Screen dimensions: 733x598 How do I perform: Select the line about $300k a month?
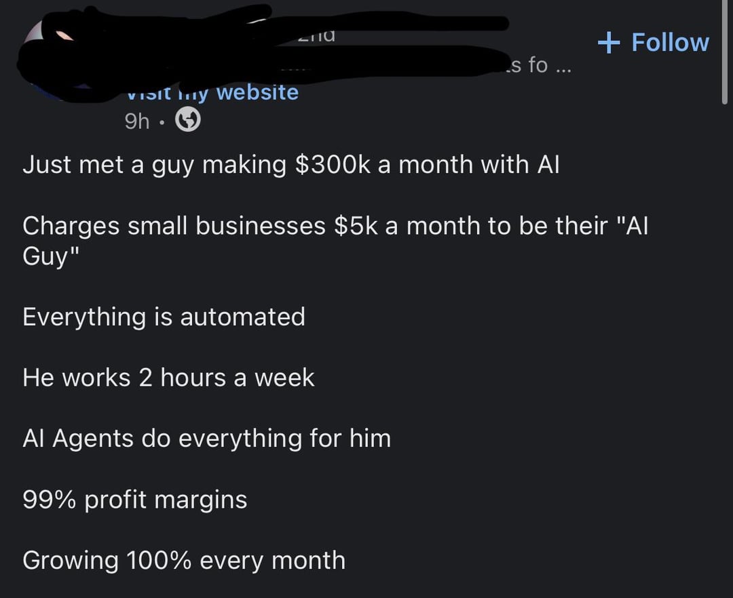click(290, 165)
